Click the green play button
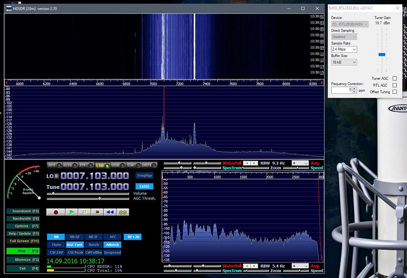The width and height of the screenshot is (407, 278). (72, 212)
